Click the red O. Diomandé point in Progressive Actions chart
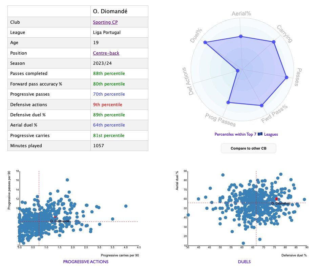The image size is (318, 270). pos(55,217)
